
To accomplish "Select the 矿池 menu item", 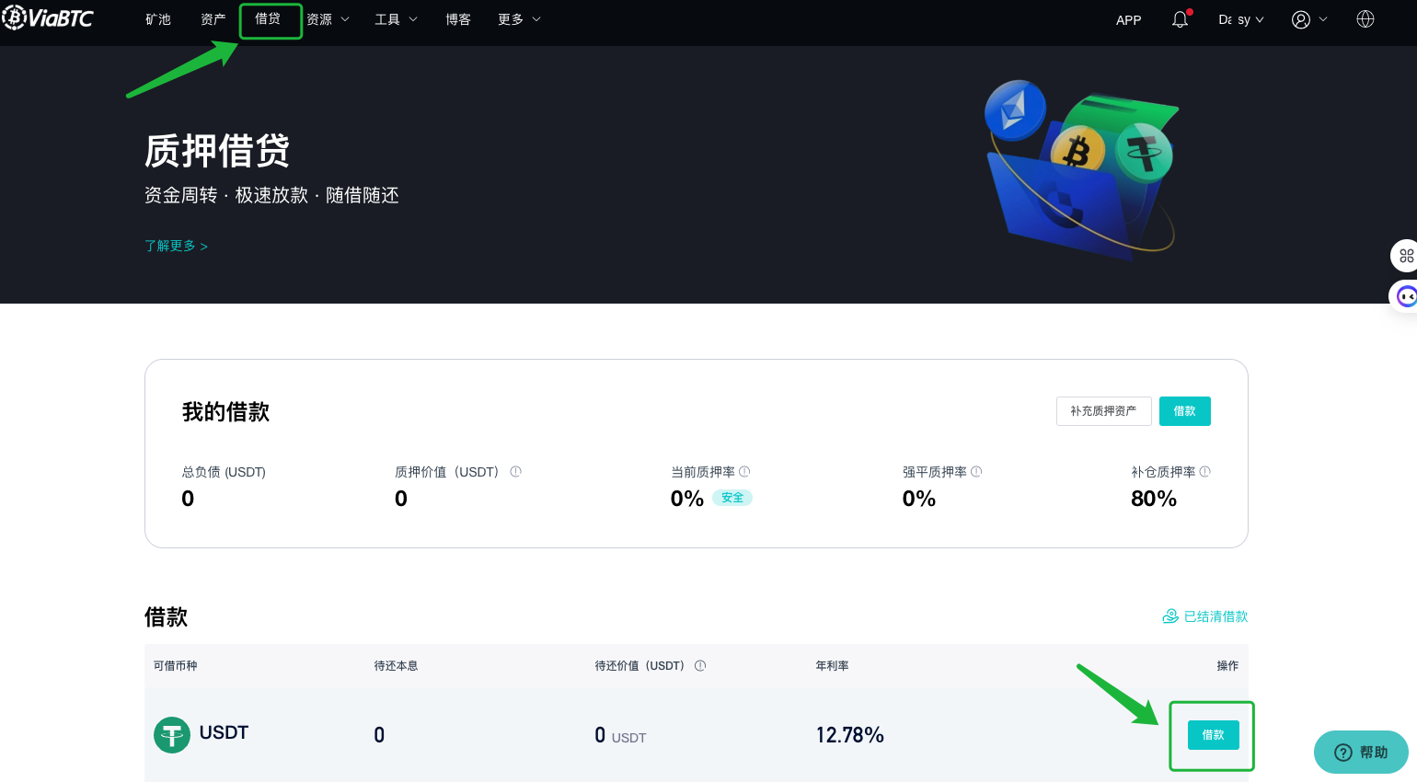I will (157, 18).
